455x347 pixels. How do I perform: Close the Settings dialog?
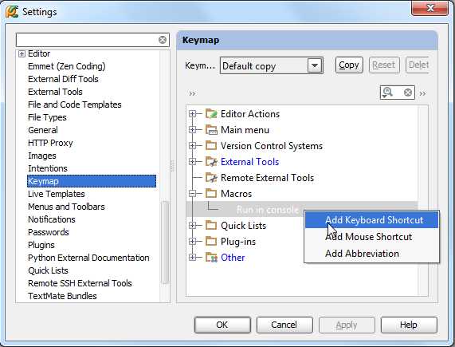click(430, 8)
